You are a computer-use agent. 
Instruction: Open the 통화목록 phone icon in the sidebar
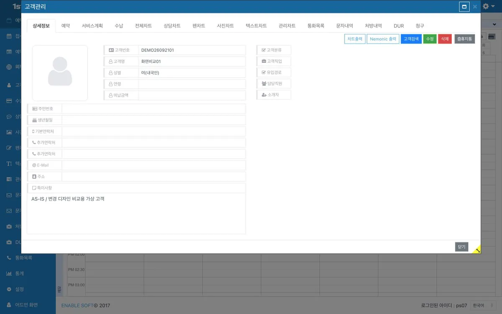point(9,258)
